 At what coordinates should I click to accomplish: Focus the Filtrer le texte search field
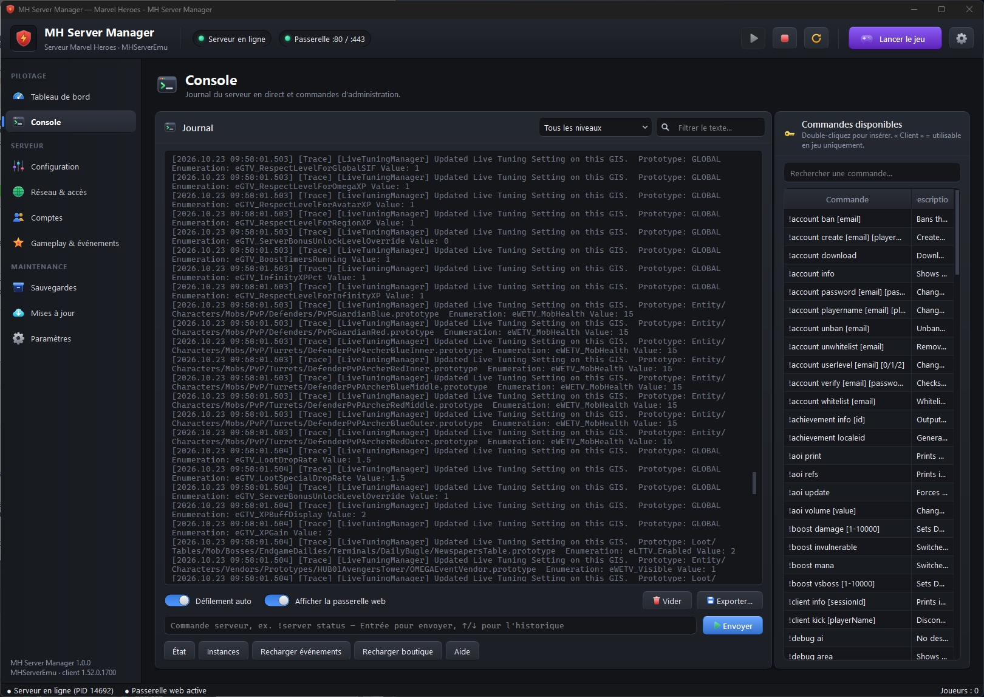(711, 128)
